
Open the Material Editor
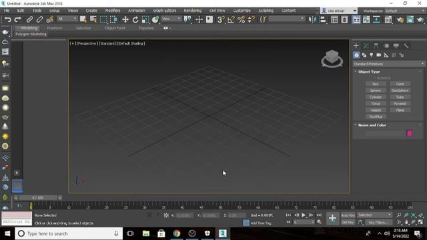tap(388, 19)
